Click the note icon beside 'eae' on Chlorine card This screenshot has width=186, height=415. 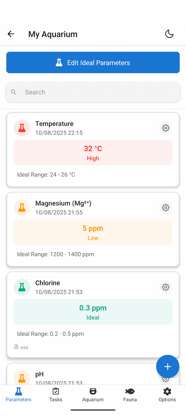click(x=16, y=347)
